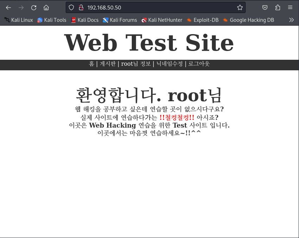Open the Firefox home page

click(x=46, y=8)
